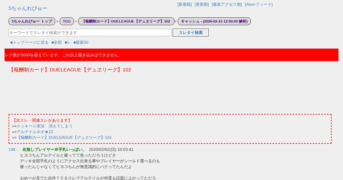Click post line ヒヨコちんアルテイルと被ってて焦っただろうけどさ

pos(68,155)
